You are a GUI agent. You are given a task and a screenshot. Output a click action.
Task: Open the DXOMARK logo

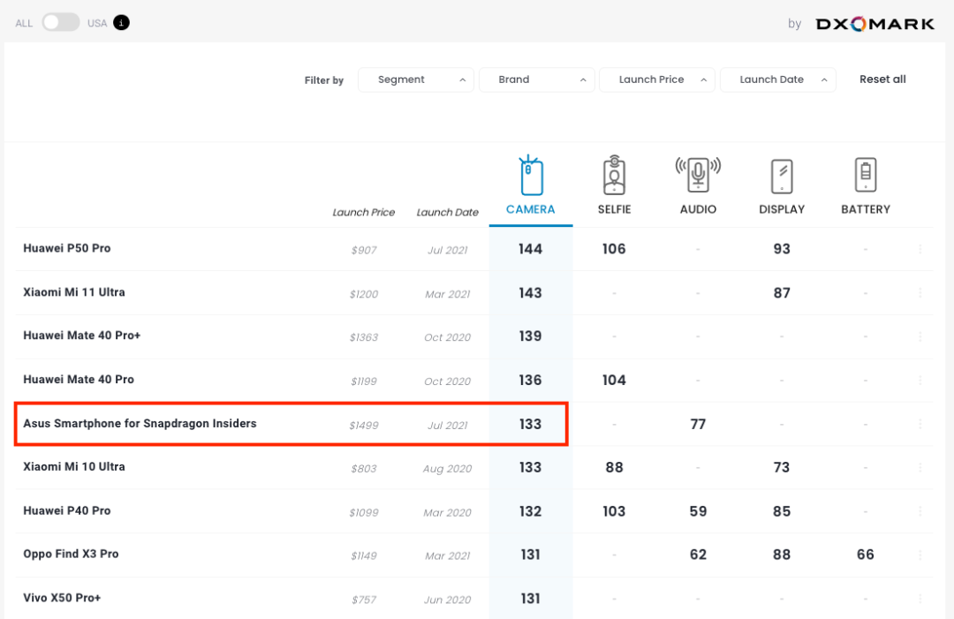(x=874, y=24)
